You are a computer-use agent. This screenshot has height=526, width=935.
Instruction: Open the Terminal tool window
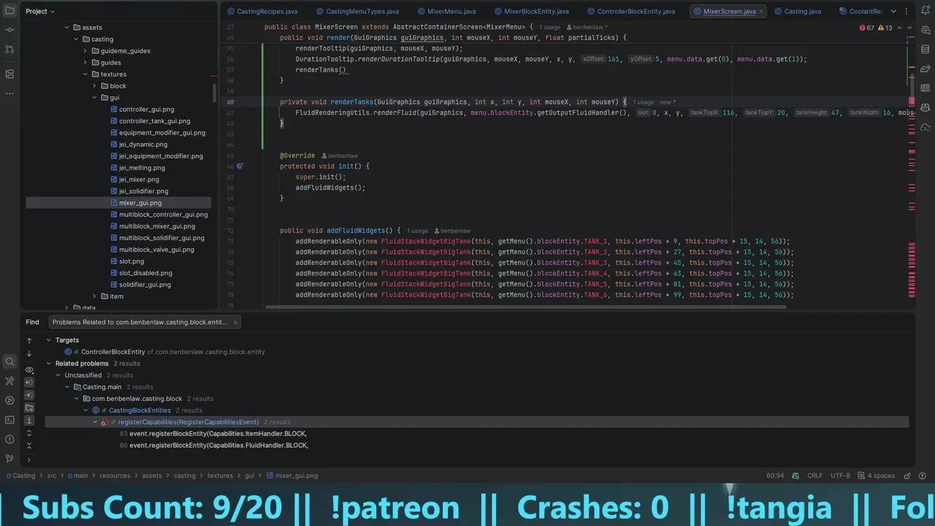(9, 419)
